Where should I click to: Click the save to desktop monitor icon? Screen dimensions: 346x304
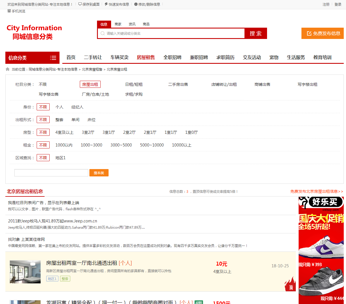click(80, 4)
